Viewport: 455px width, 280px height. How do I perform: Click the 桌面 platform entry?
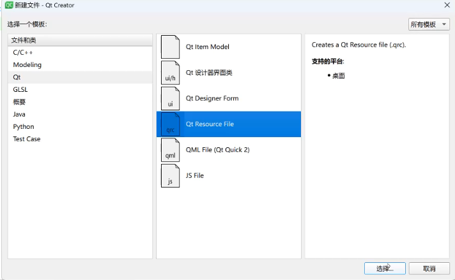338,76
